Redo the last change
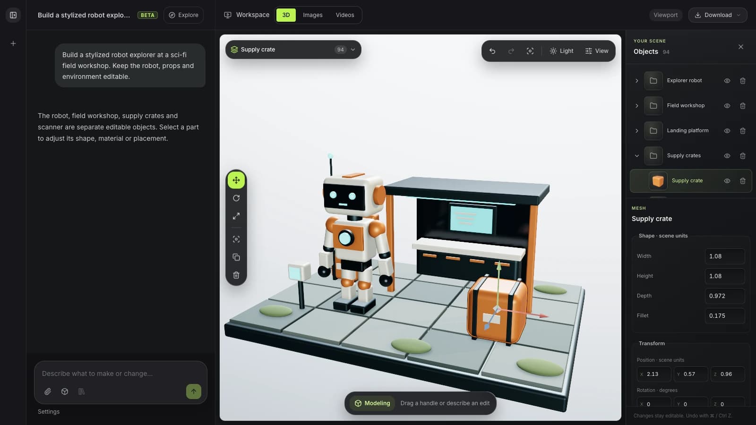 point(511,51)
